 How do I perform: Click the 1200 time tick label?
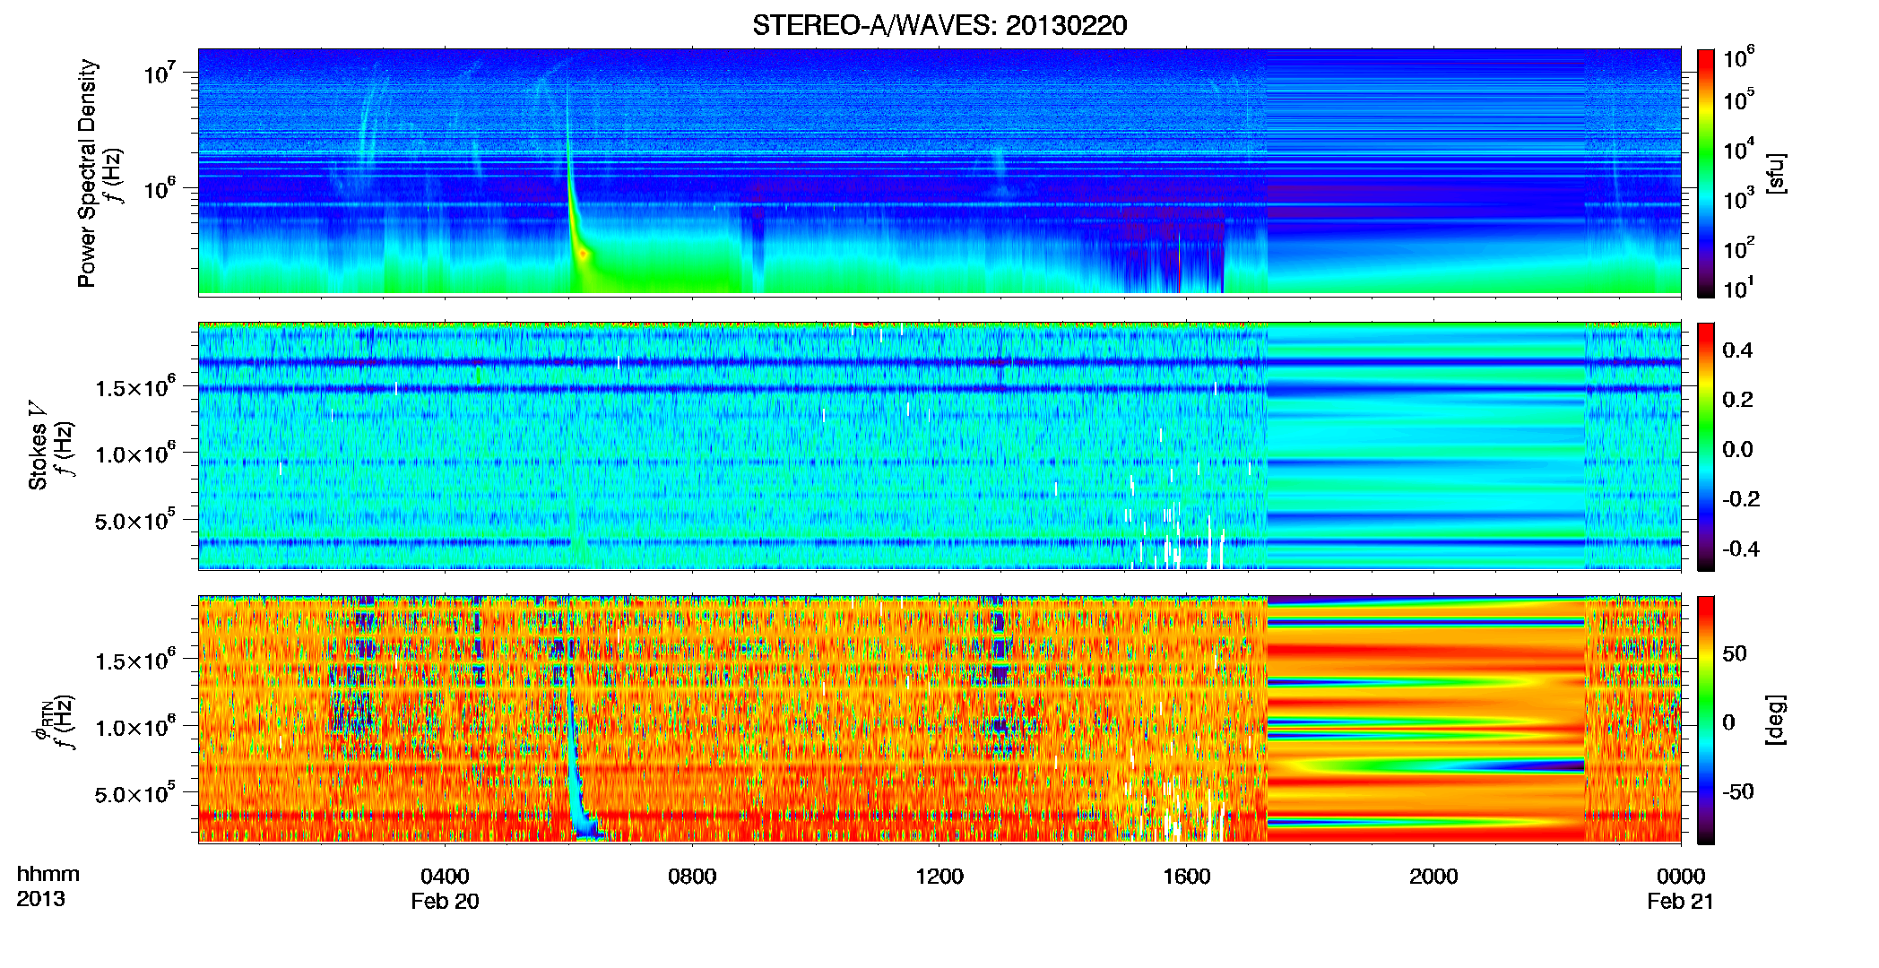(x=939, y=876)
